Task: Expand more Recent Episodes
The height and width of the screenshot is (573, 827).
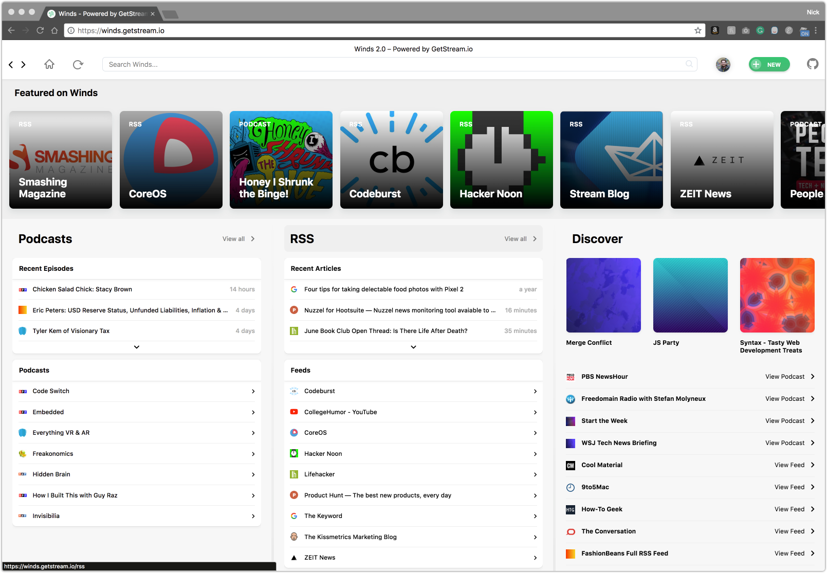Action: point(137,347)
